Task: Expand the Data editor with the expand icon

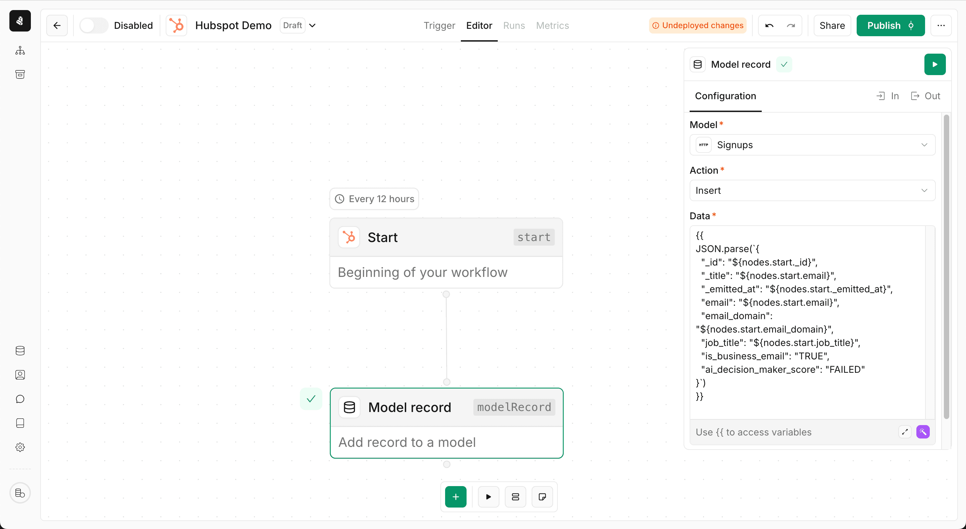Action: pos(905,432)
